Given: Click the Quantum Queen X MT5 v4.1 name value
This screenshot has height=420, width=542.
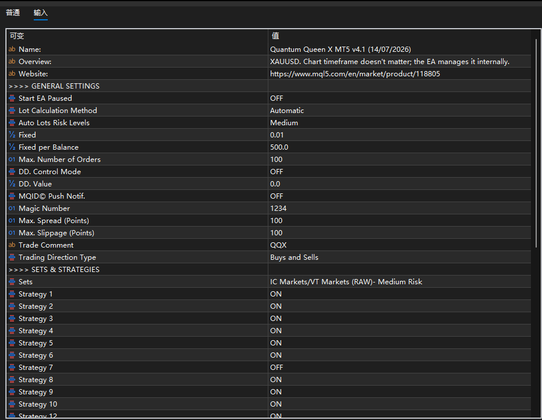Looking at the screenshot, I should [341, 49].
